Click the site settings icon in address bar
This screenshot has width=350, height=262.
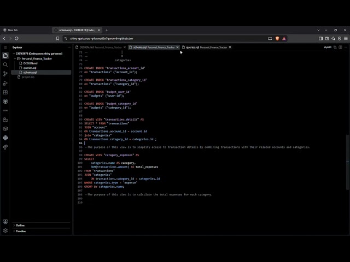tap(66, 39)
